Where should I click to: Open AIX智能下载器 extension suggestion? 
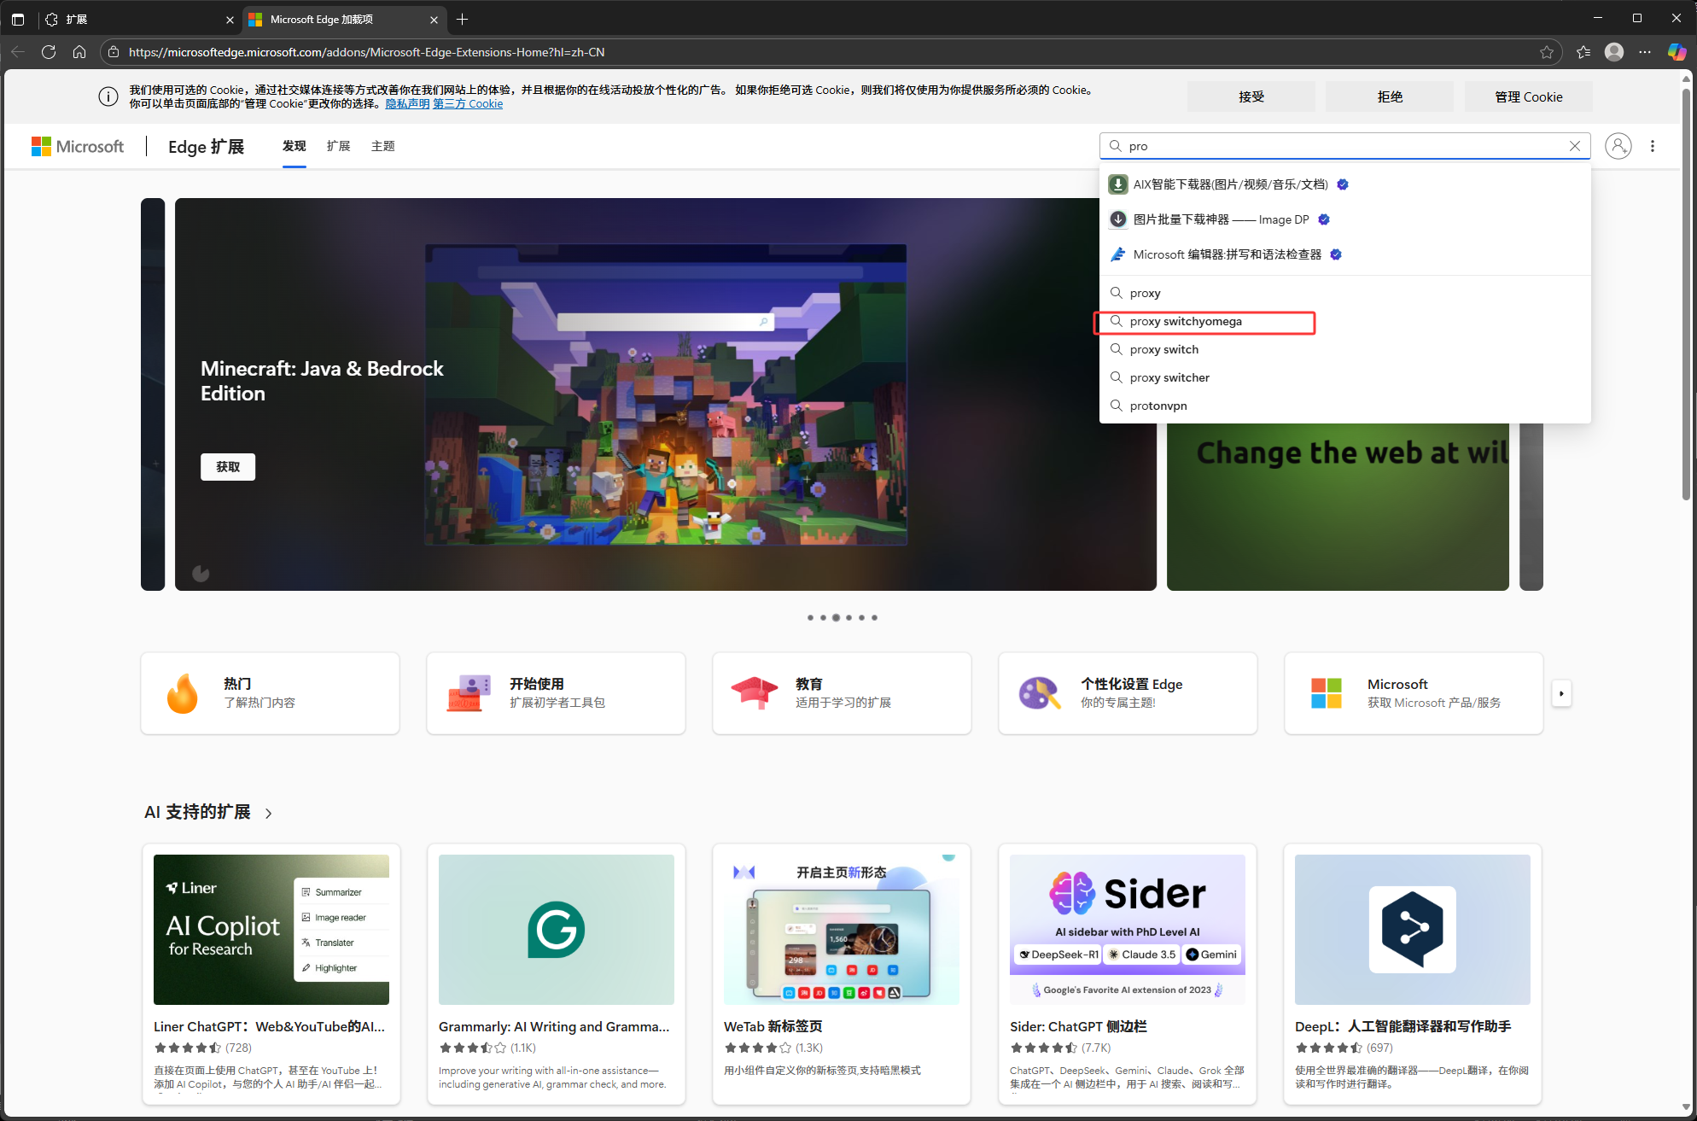click(1229, 184)
